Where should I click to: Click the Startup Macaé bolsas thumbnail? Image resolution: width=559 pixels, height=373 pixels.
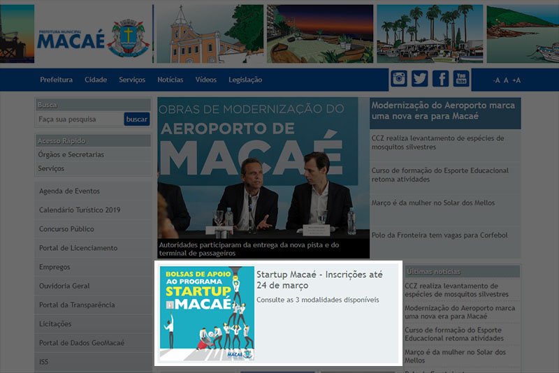[x=207, y=313]
